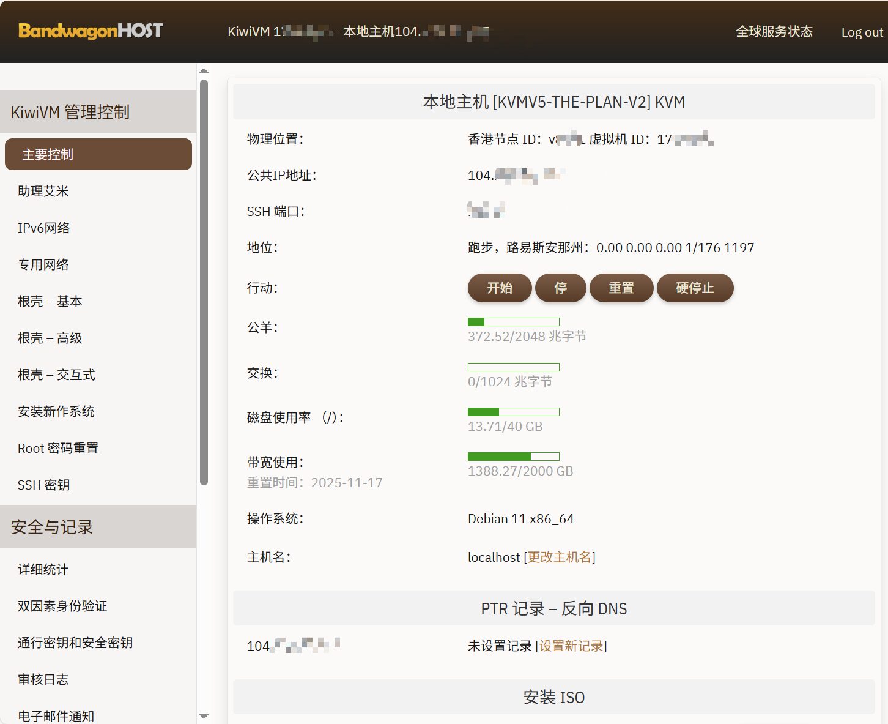Open 根壳 – 交互式 console
This screenshot has width=888, height=724.
point(56,375)
